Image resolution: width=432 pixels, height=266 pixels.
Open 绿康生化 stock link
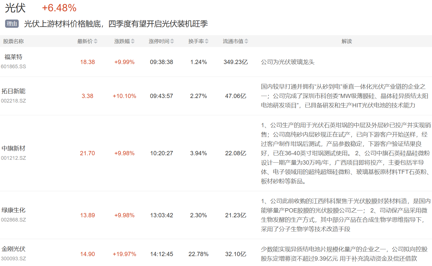click(x=13, y=210)
